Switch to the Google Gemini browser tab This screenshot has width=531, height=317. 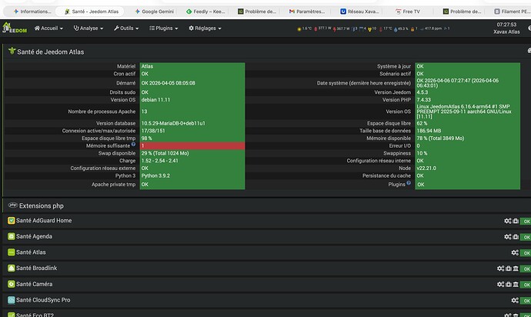click(154, 12)
